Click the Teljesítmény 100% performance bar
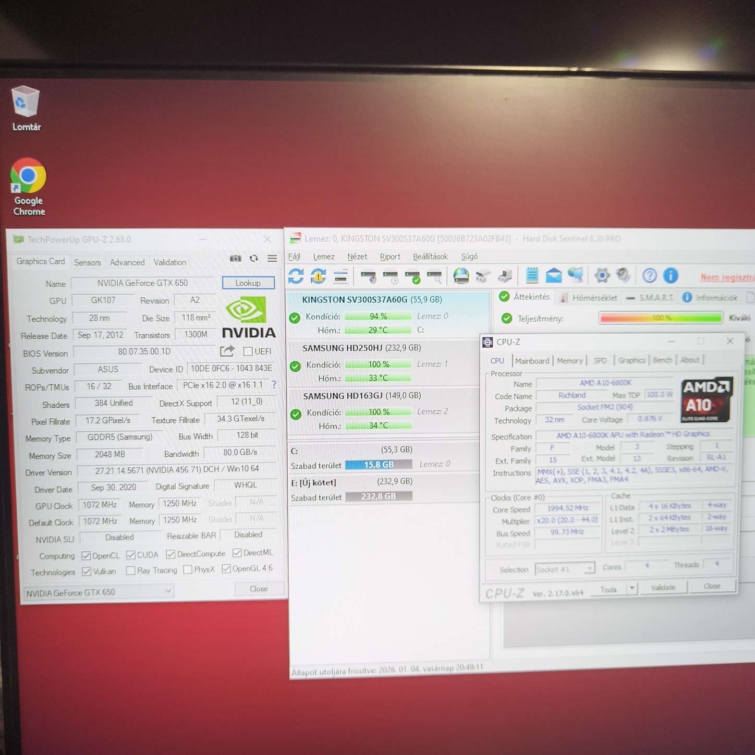The width and height of the screenshot is (755, 755). click(661, 318)
